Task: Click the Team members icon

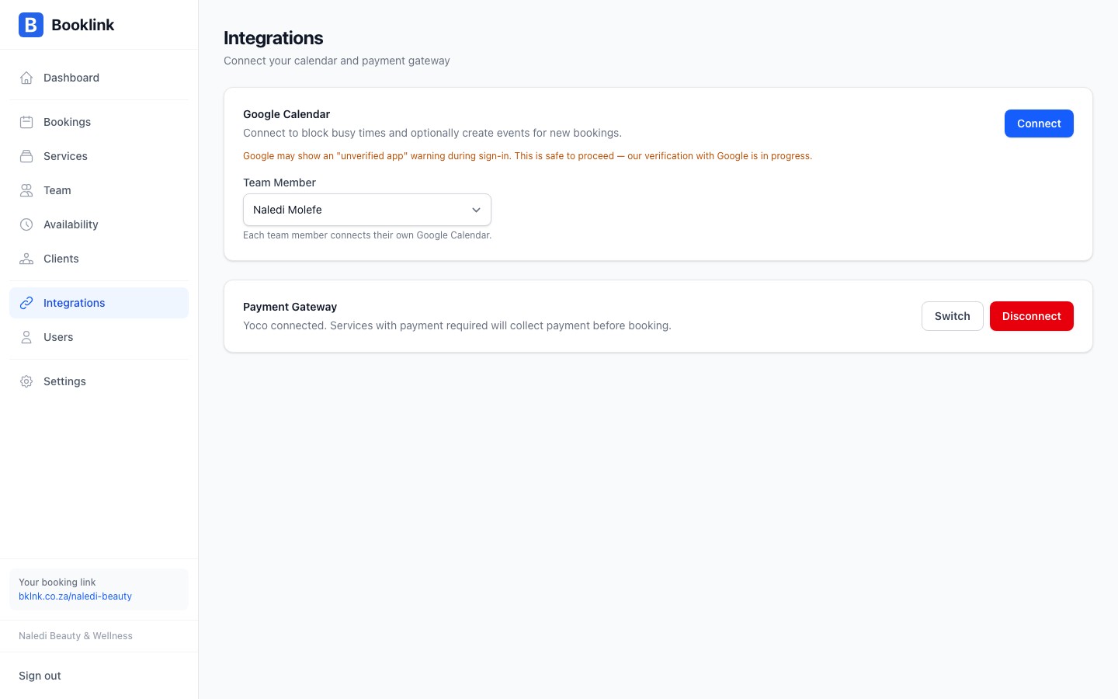Action: pos(26,190)
